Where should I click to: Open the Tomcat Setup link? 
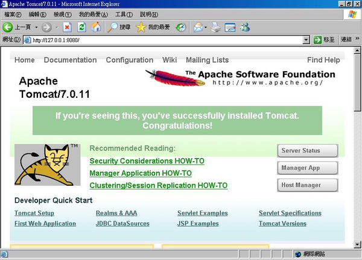(34, 213)
